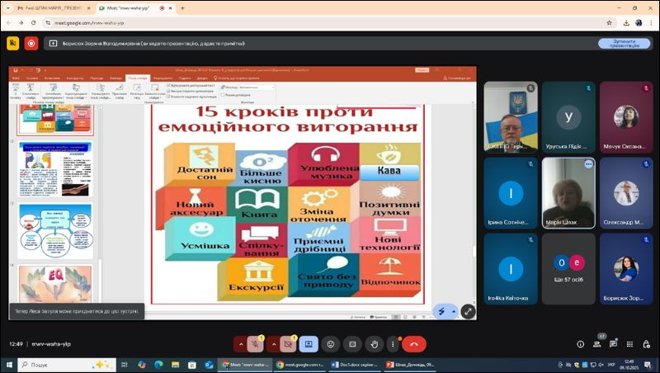Raise hand using the hand icon
This screenshot has height=373, width=660.
click(x=374, y=343)
